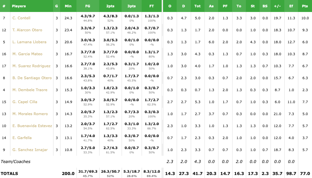Open B. De Santiago Otero profile
The image size is (312, 178).
32,78
